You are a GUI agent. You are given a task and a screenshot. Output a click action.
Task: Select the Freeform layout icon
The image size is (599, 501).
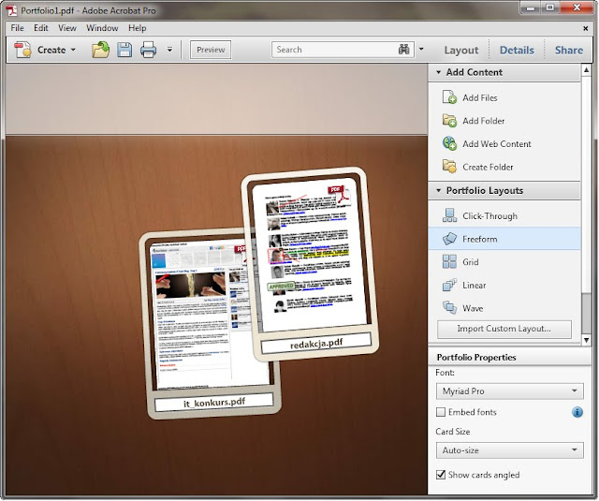point(449,239)
